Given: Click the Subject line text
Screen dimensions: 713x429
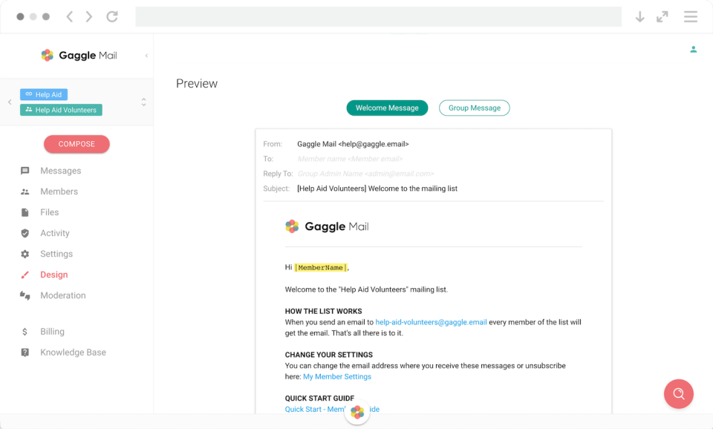Looking at the screenshot, I should coord(377,189).
